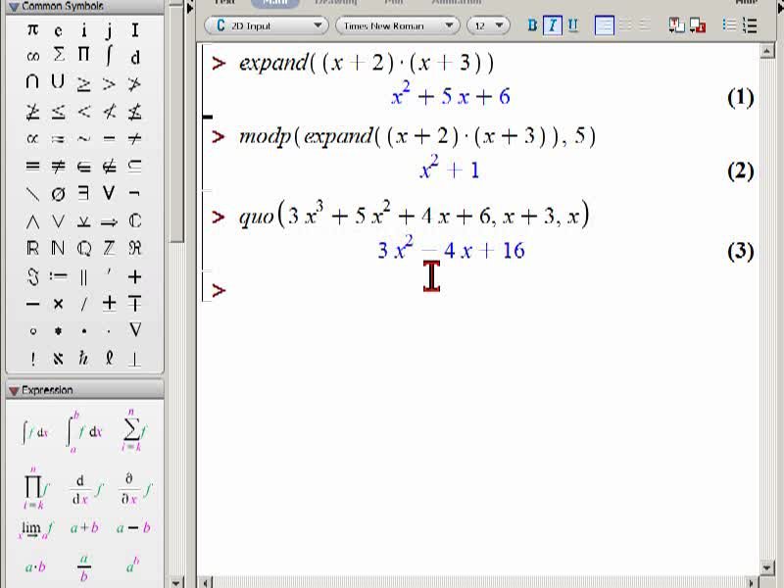Insert the limit expression template
The image size is (784, 588).
35,529
